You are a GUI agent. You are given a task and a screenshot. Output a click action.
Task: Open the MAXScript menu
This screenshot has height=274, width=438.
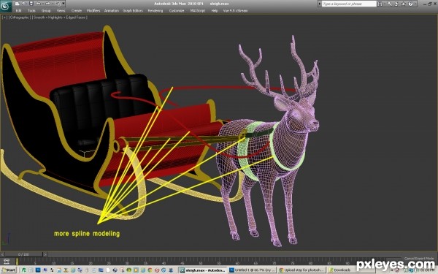click(x=198, y=11)
